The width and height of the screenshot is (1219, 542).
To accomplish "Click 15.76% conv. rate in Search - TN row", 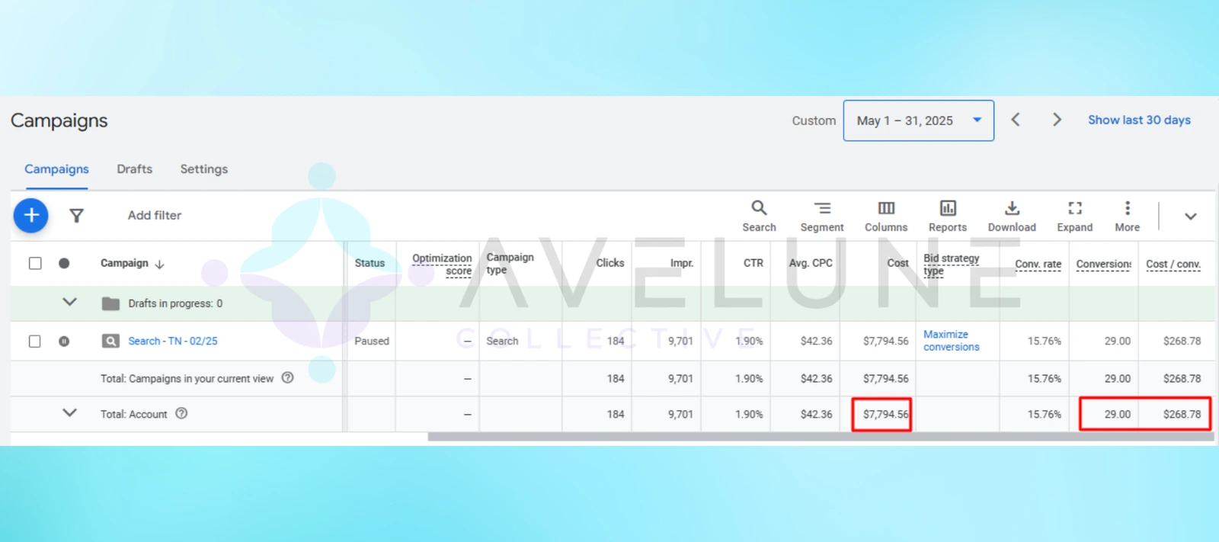I will pyautogui.click(x=1044, y=342).
